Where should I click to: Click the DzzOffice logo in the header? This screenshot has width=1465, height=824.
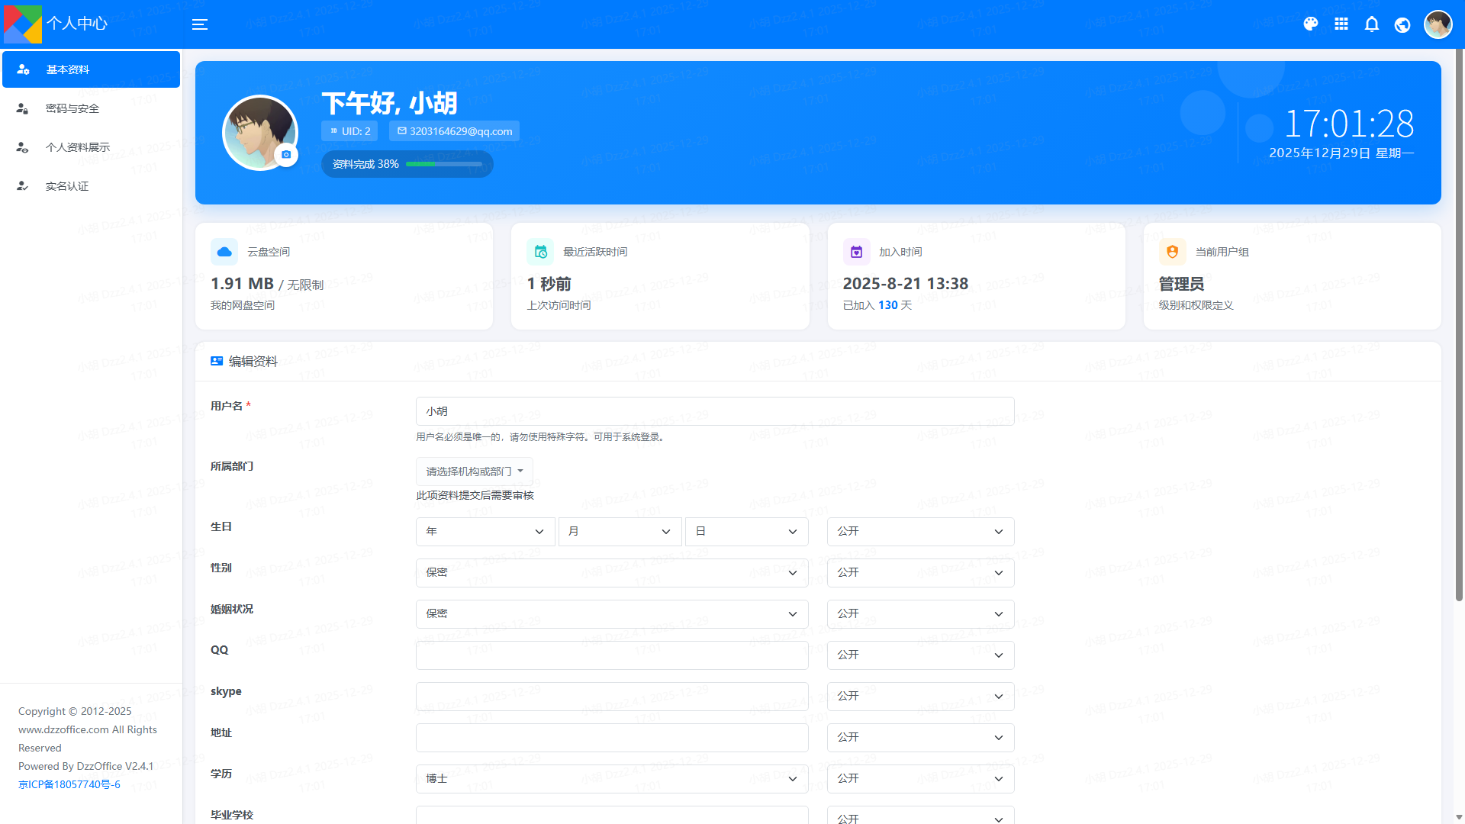(23, 24)
